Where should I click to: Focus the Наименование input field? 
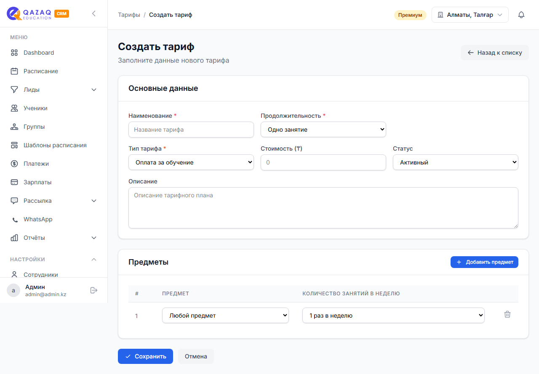191,130
